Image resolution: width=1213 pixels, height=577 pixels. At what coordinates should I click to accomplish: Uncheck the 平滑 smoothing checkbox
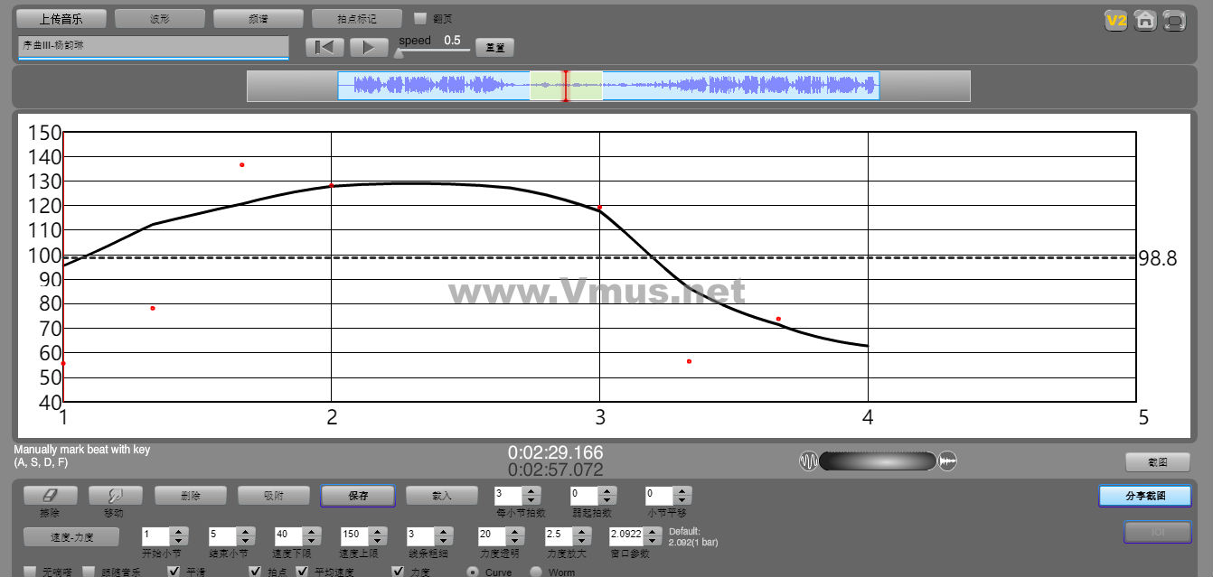[174, 572]
